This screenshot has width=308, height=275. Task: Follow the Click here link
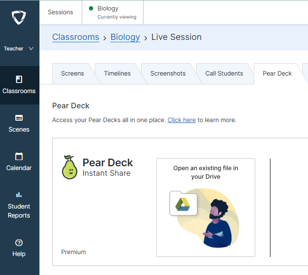pos(182,120)
